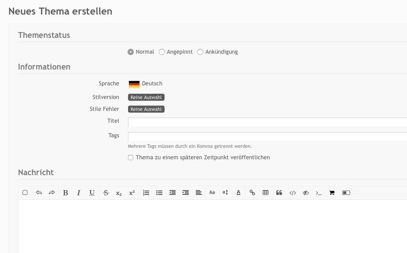
Task: Apply strikethrough formatting
Action: point(106,193)
